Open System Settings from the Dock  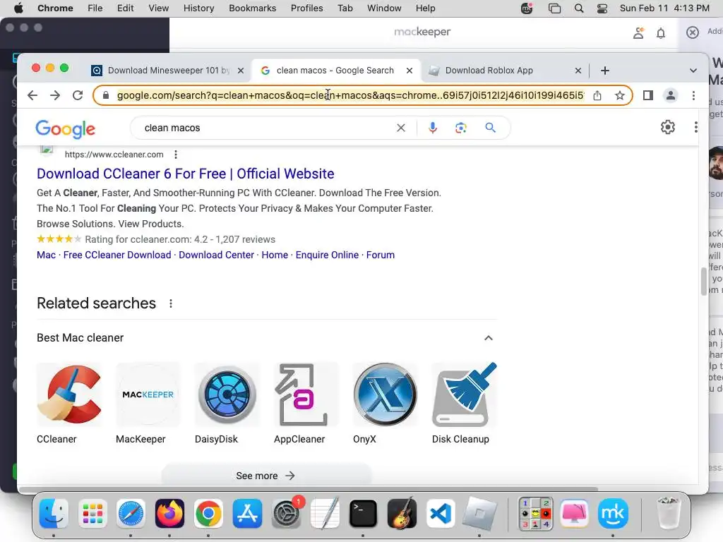click(287, 514)
